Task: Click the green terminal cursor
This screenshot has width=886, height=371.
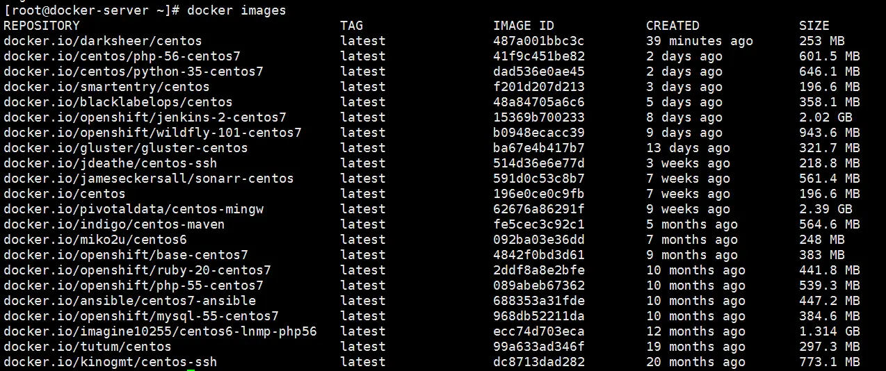Action: pyautogui.click(x=191, y=370)
